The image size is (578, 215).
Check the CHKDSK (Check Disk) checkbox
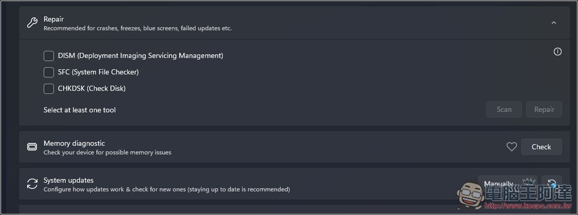pos(49,89)
